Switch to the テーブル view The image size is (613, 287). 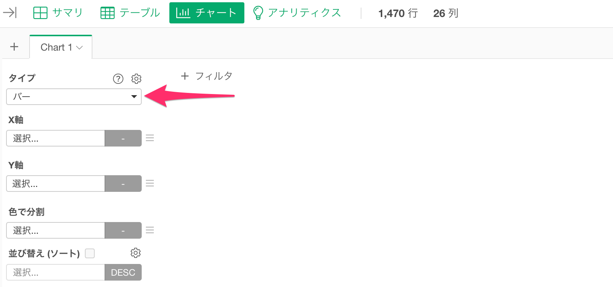[x=130, y=13]
